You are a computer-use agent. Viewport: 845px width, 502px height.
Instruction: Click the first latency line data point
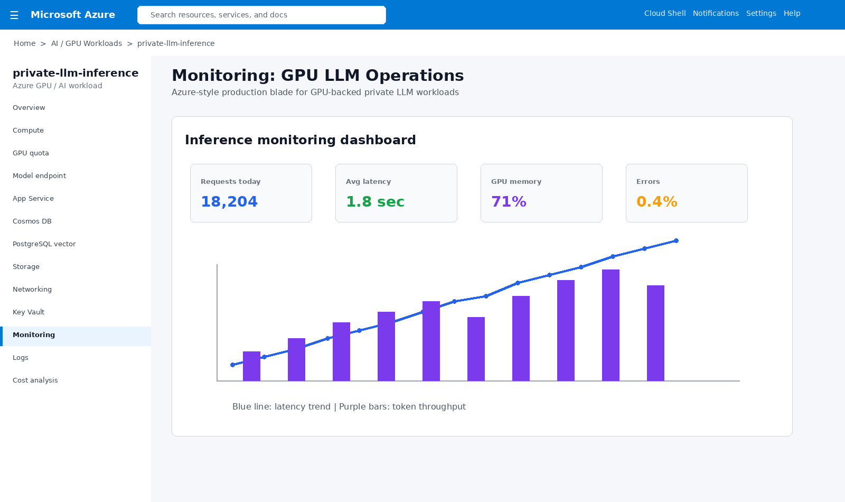tap(232, 365)
